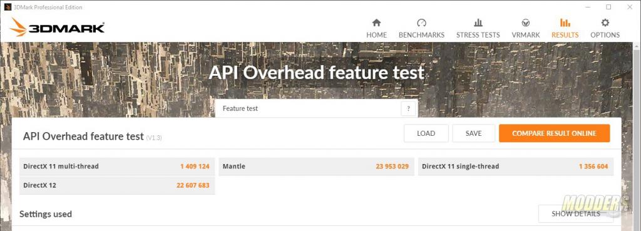Go to VRMark section icon
641x231 pixels.
526,23
